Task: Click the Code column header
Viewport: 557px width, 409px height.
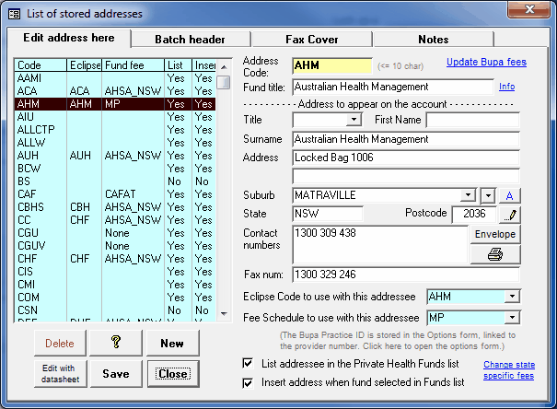Action: [x=41, y=65]
